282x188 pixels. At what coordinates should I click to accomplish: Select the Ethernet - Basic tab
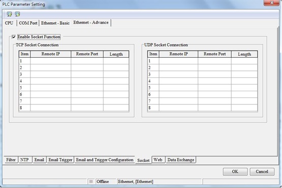[55, 23]
